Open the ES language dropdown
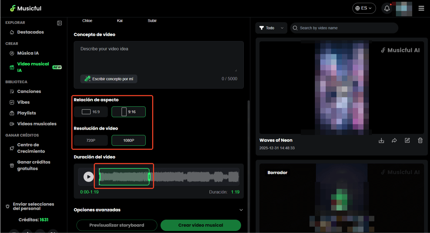Viewport: 430px width, 233px height. coord(364,8)
